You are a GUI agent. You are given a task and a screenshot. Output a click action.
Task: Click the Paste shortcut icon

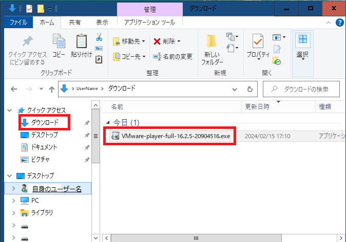click(99, 59)
